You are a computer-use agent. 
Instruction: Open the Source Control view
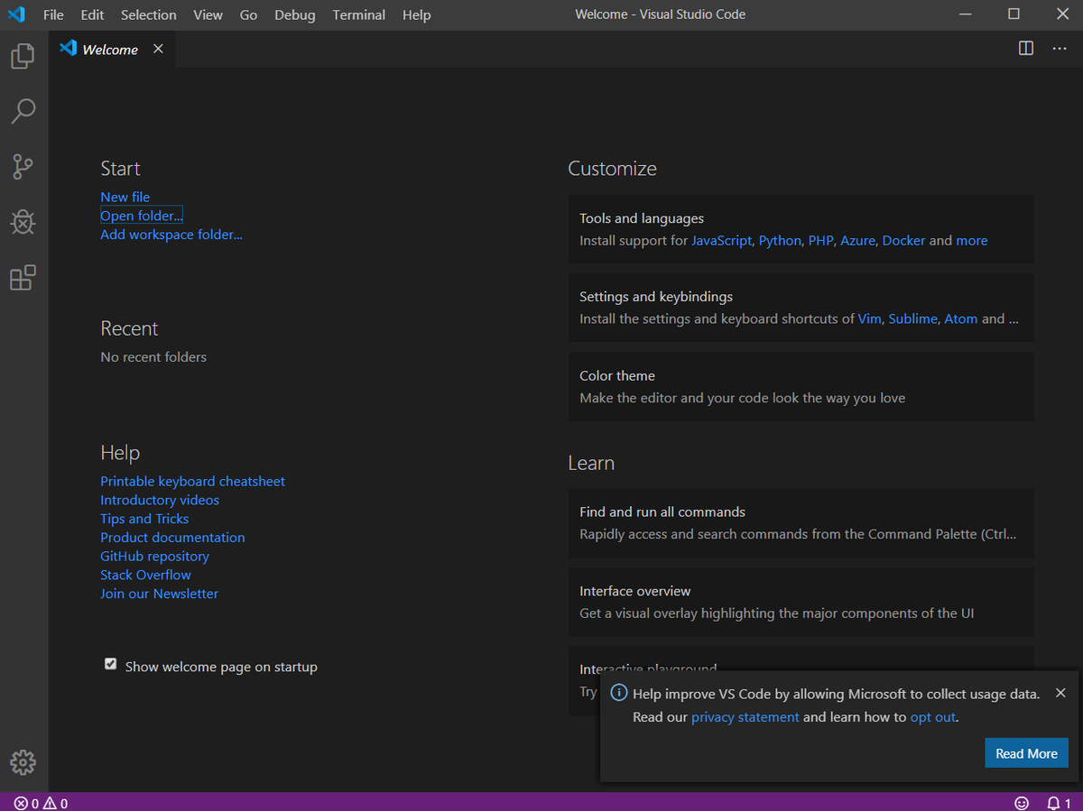(x=23, y=166)
